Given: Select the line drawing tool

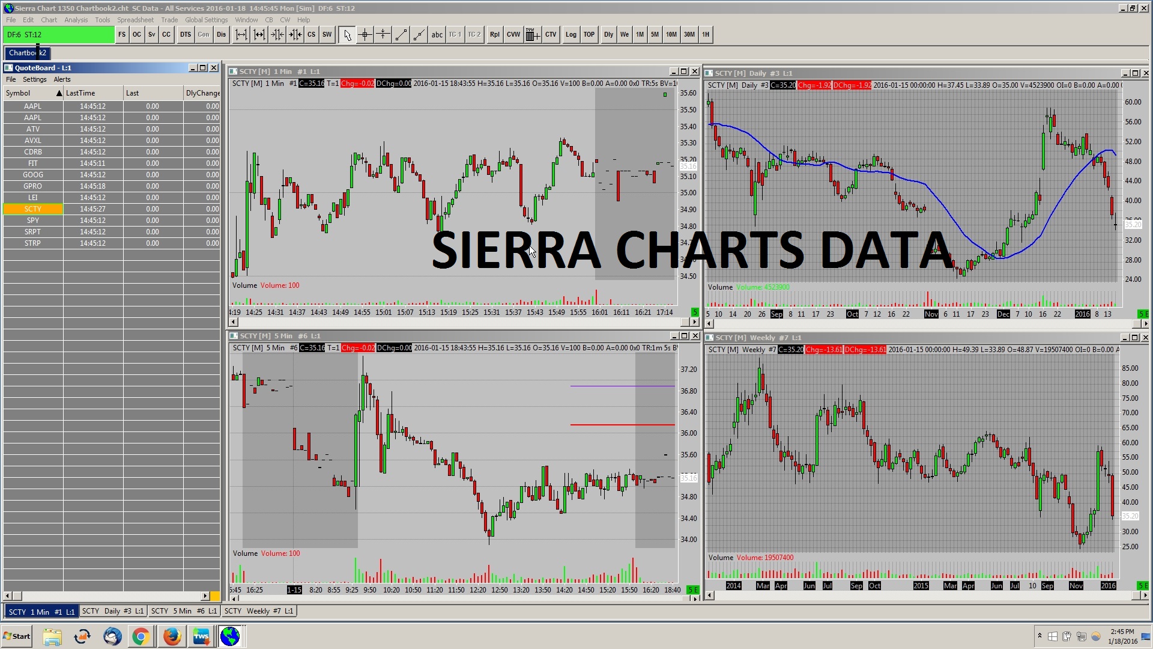Looking at the screenshot, I should (401, 35).
